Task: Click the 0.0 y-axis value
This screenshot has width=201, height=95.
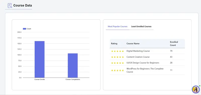Action: 20,78
